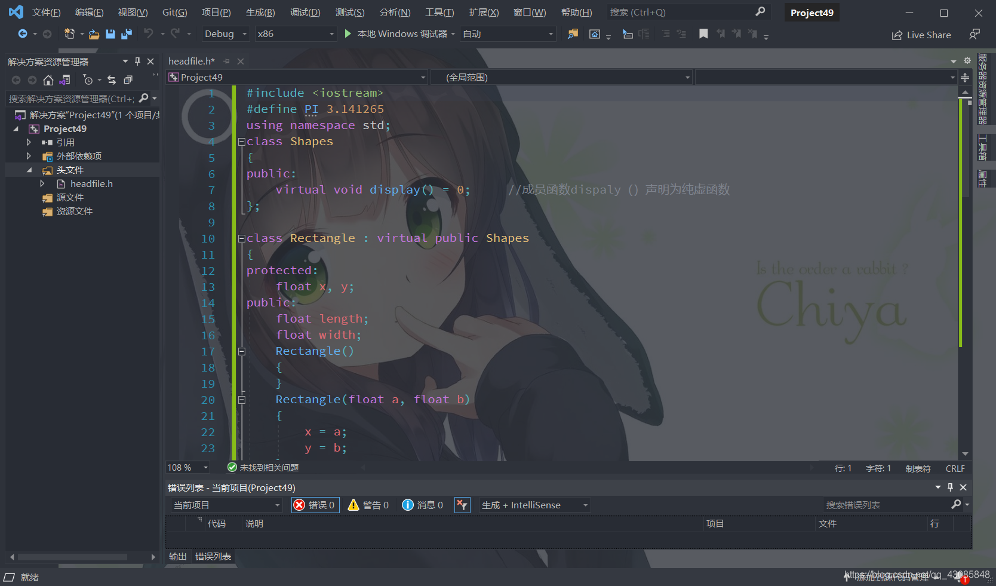996x586 pixels.
Task: Open the 工具箱 side tab
Action: 982,147
